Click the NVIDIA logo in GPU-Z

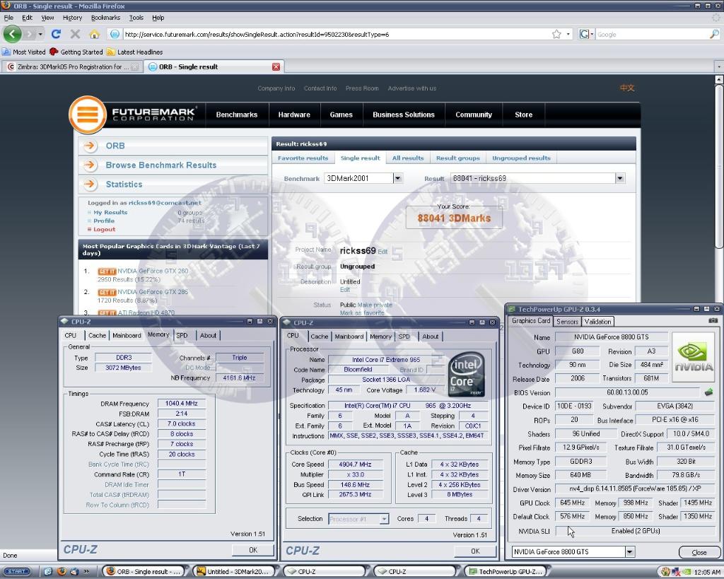(694, 357)
